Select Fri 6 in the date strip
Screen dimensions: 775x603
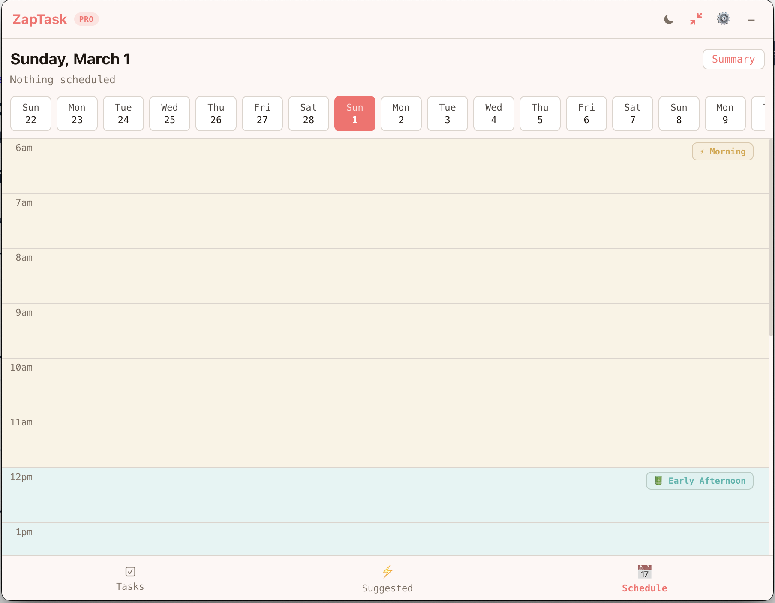tap(586, 114)
